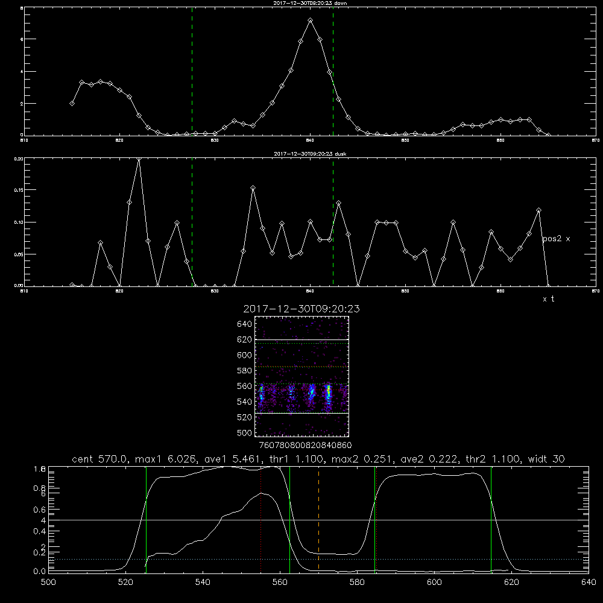Image resolution: width=603 pixels, height=603 pixels.
Task: Click the "2017-12-30T09:20:23 dawn" plot title
Action: (310, 3)
